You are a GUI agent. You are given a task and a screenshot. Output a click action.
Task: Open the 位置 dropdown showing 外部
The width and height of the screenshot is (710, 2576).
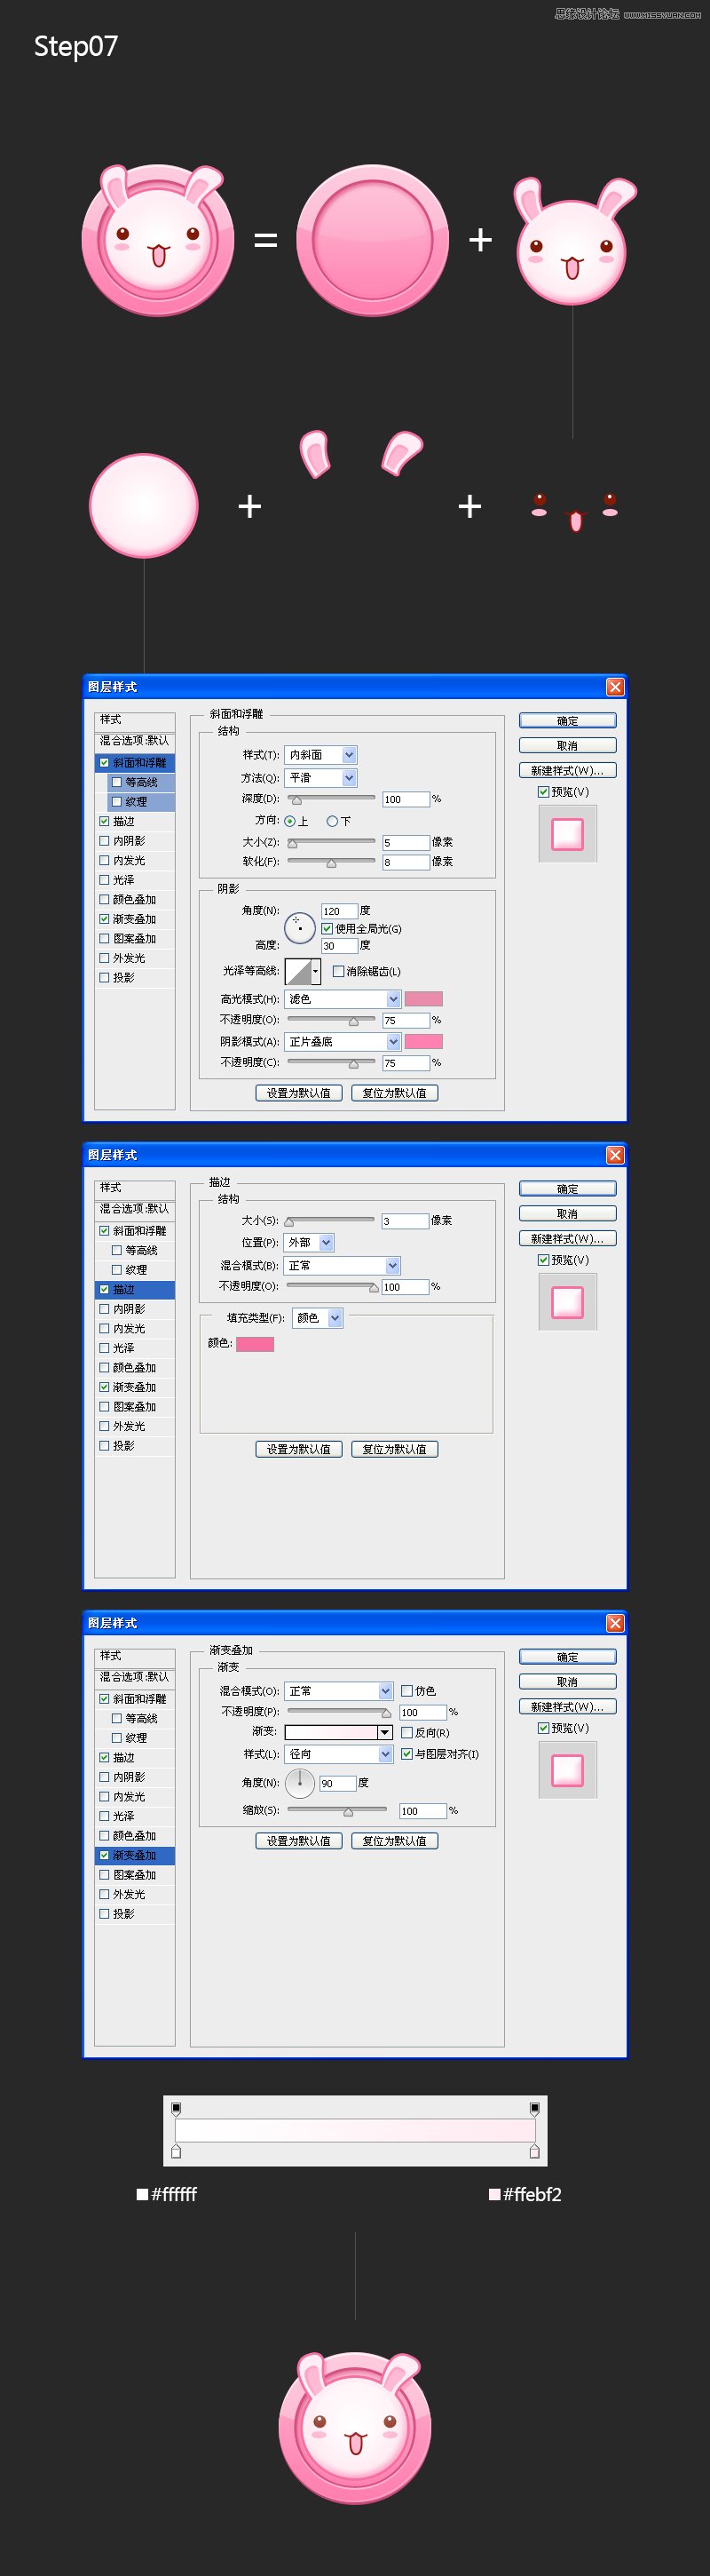tap(309, 1243)
